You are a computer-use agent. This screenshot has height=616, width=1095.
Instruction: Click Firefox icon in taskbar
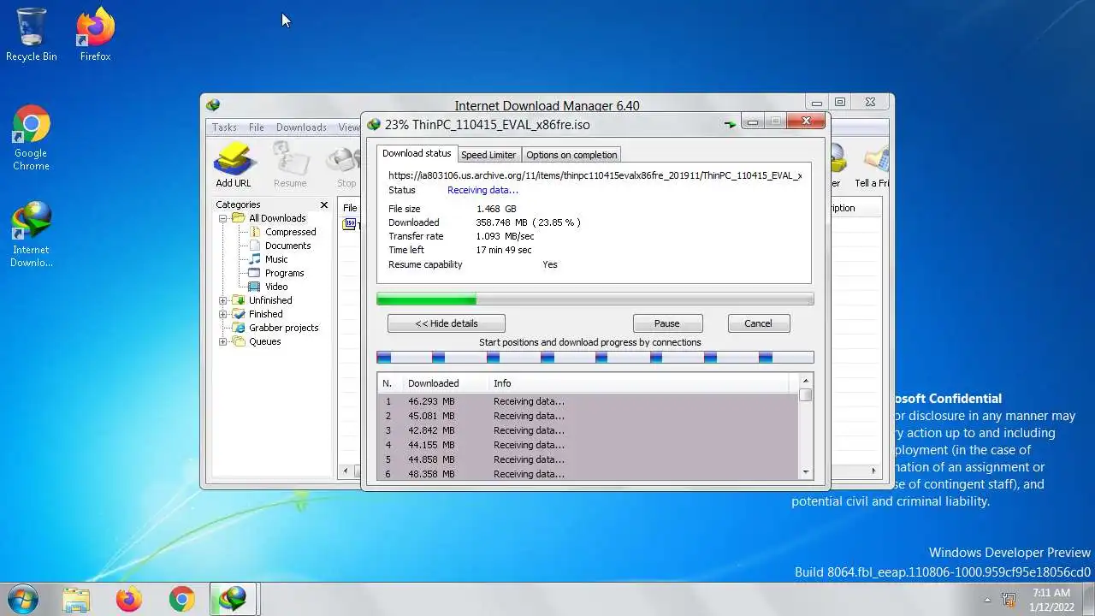129,599
